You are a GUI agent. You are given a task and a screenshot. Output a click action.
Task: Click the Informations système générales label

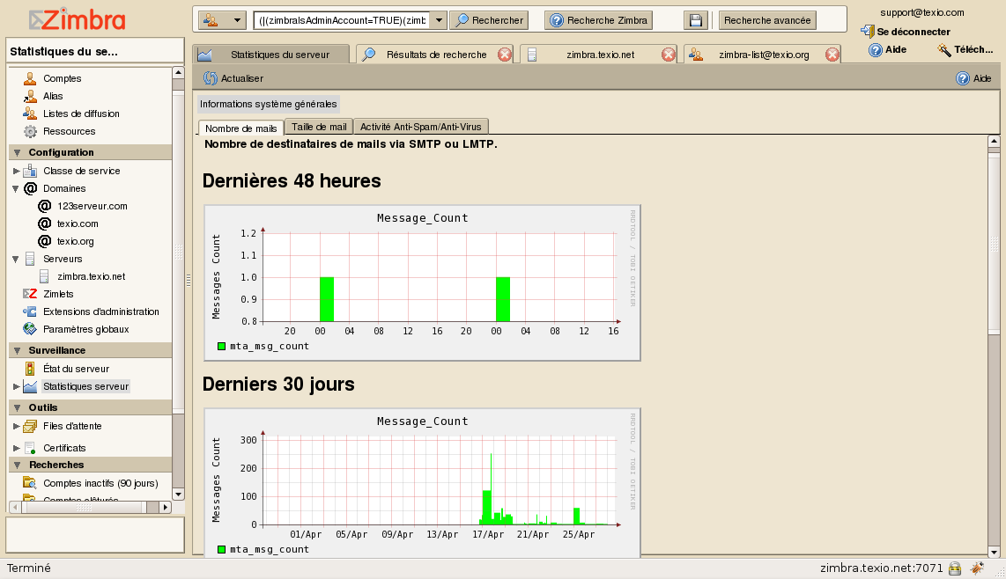coord(268,104)
